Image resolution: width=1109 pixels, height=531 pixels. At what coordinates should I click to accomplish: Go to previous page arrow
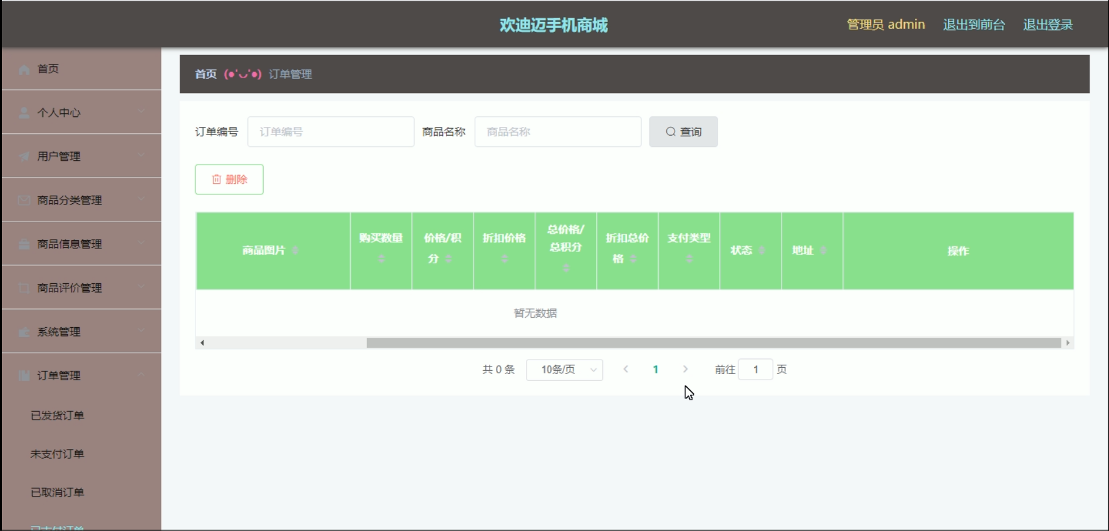click(x=626, y=370)
